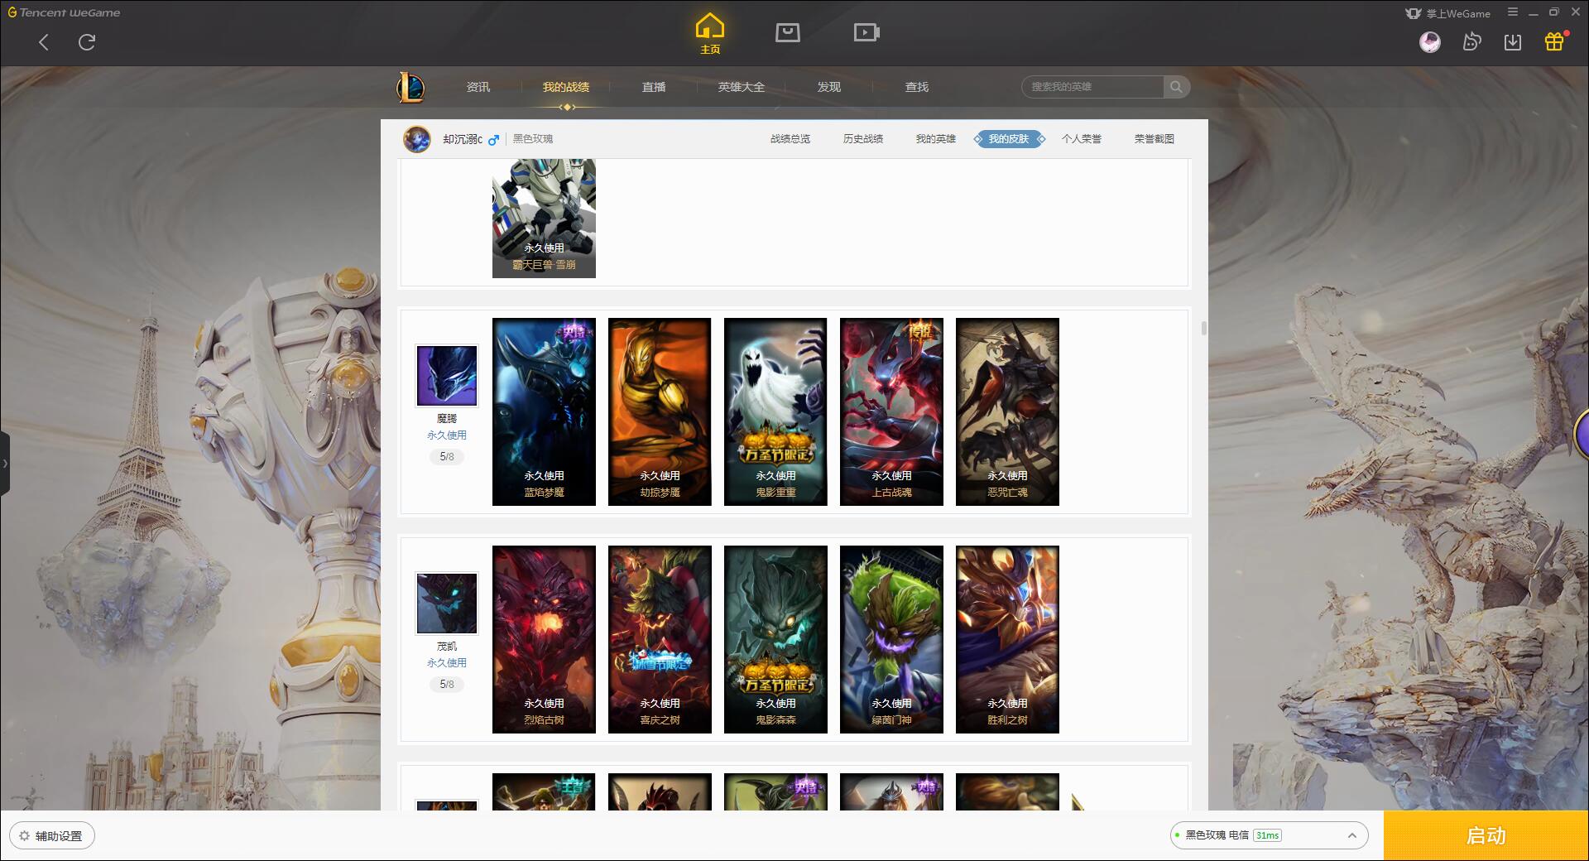Switch to the 英雄大全 tab
The height and width of the screenshot is (861, 1589).
(x=742, y=87)
